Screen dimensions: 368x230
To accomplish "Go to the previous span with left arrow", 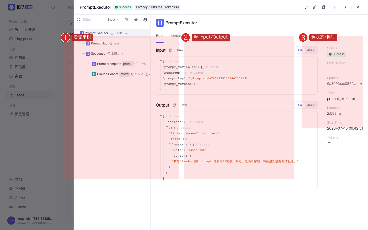I will point(335,7).
